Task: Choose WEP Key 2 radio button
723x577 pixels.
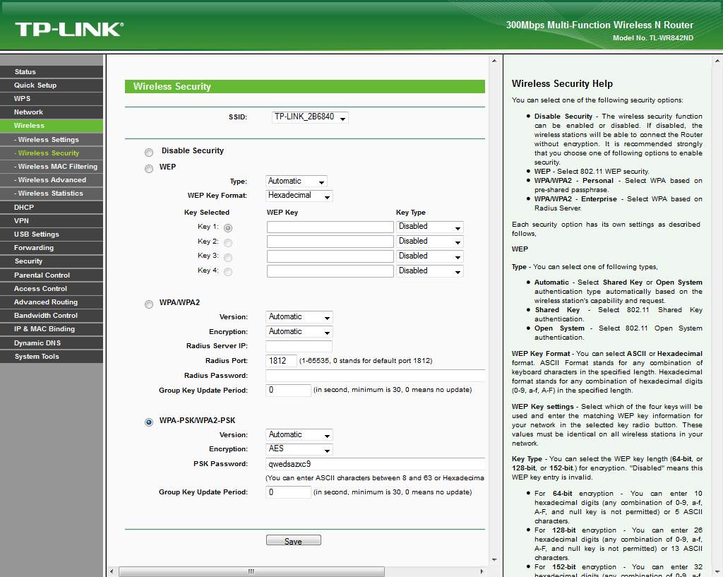Action: click(228, 242)
